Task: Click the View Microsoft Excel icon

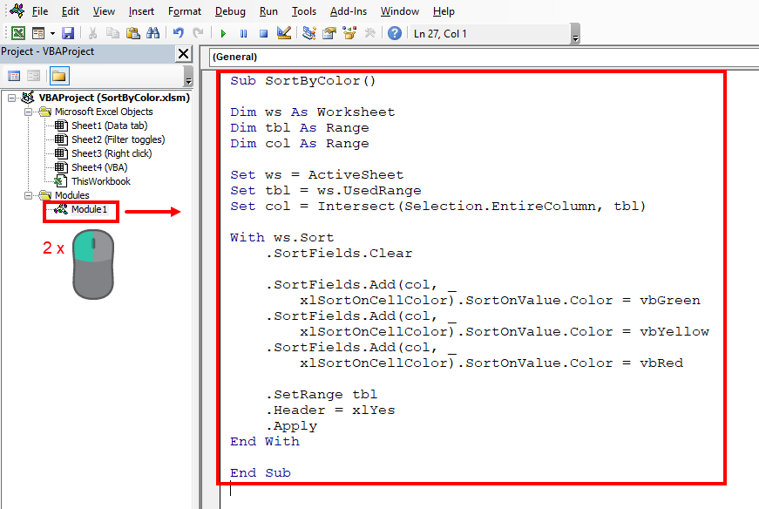Action: coord(18,33)
